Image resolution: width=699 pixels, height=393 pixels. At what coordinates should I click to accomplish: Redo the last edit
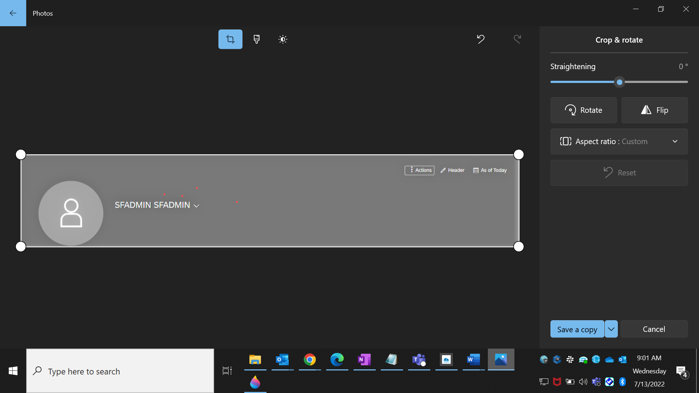click(517, 39)
